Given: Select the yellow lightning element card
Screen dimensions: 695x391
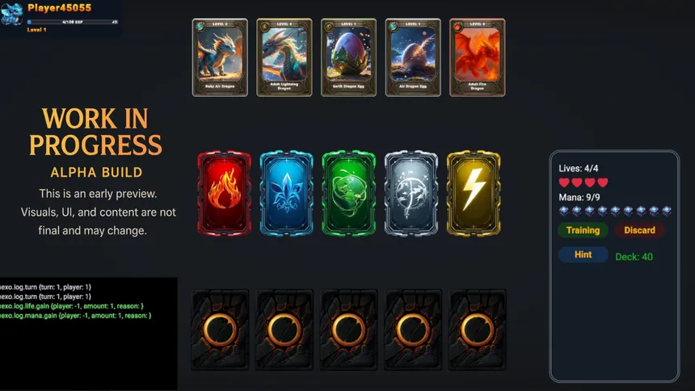Looking at the screenshot, I should click(474, 193).
